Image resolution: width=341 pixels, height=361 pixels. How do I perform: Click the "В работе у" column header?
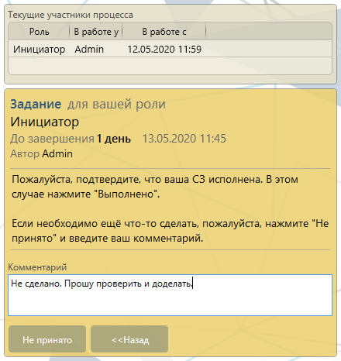[96, 32]
